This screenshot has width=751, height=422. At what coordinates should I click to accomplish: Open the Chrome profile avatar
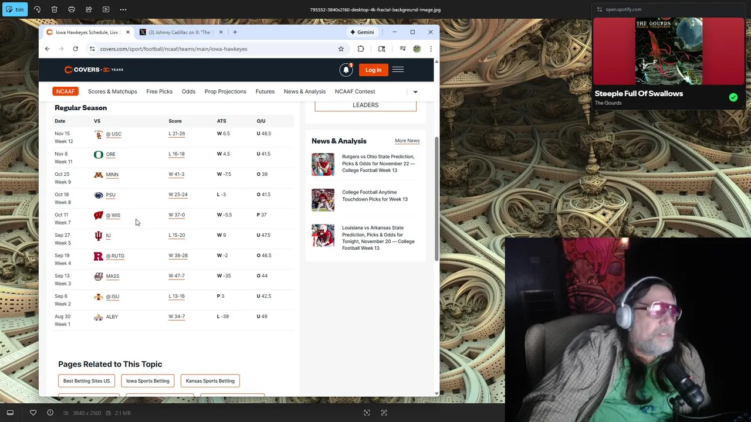pos(417,49)
